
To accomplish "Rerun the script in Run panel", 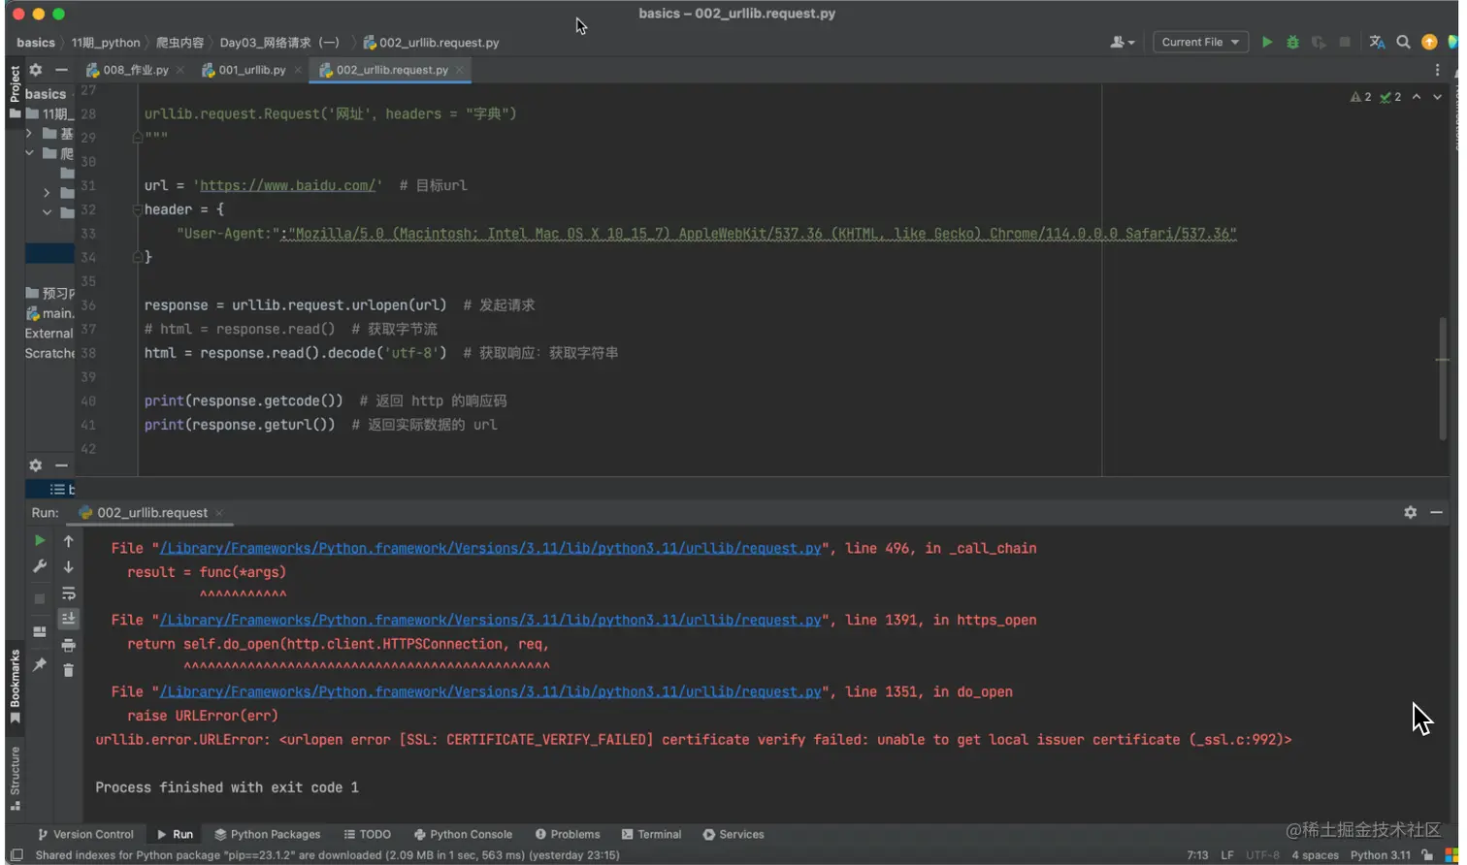I will tap(40, 540).
